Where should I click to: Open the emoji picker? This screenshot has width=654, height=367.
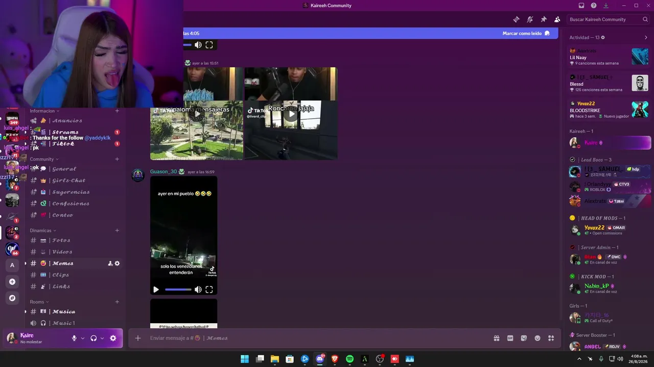(x=538, y=338)
